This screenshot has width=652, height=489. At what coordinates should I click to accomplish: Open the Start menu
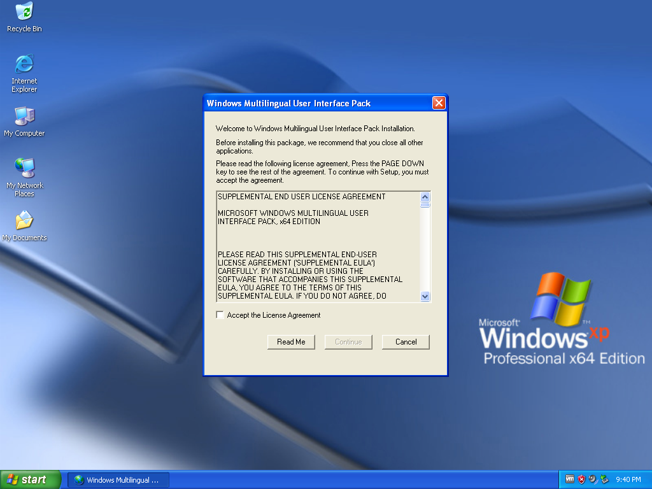coord(31,479)
